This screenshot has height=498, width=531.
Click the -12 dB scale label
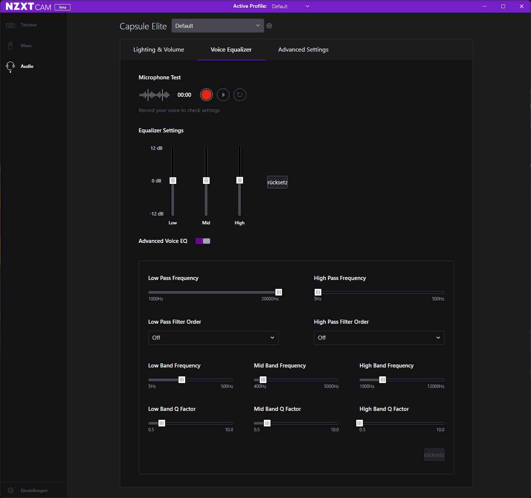157,214
